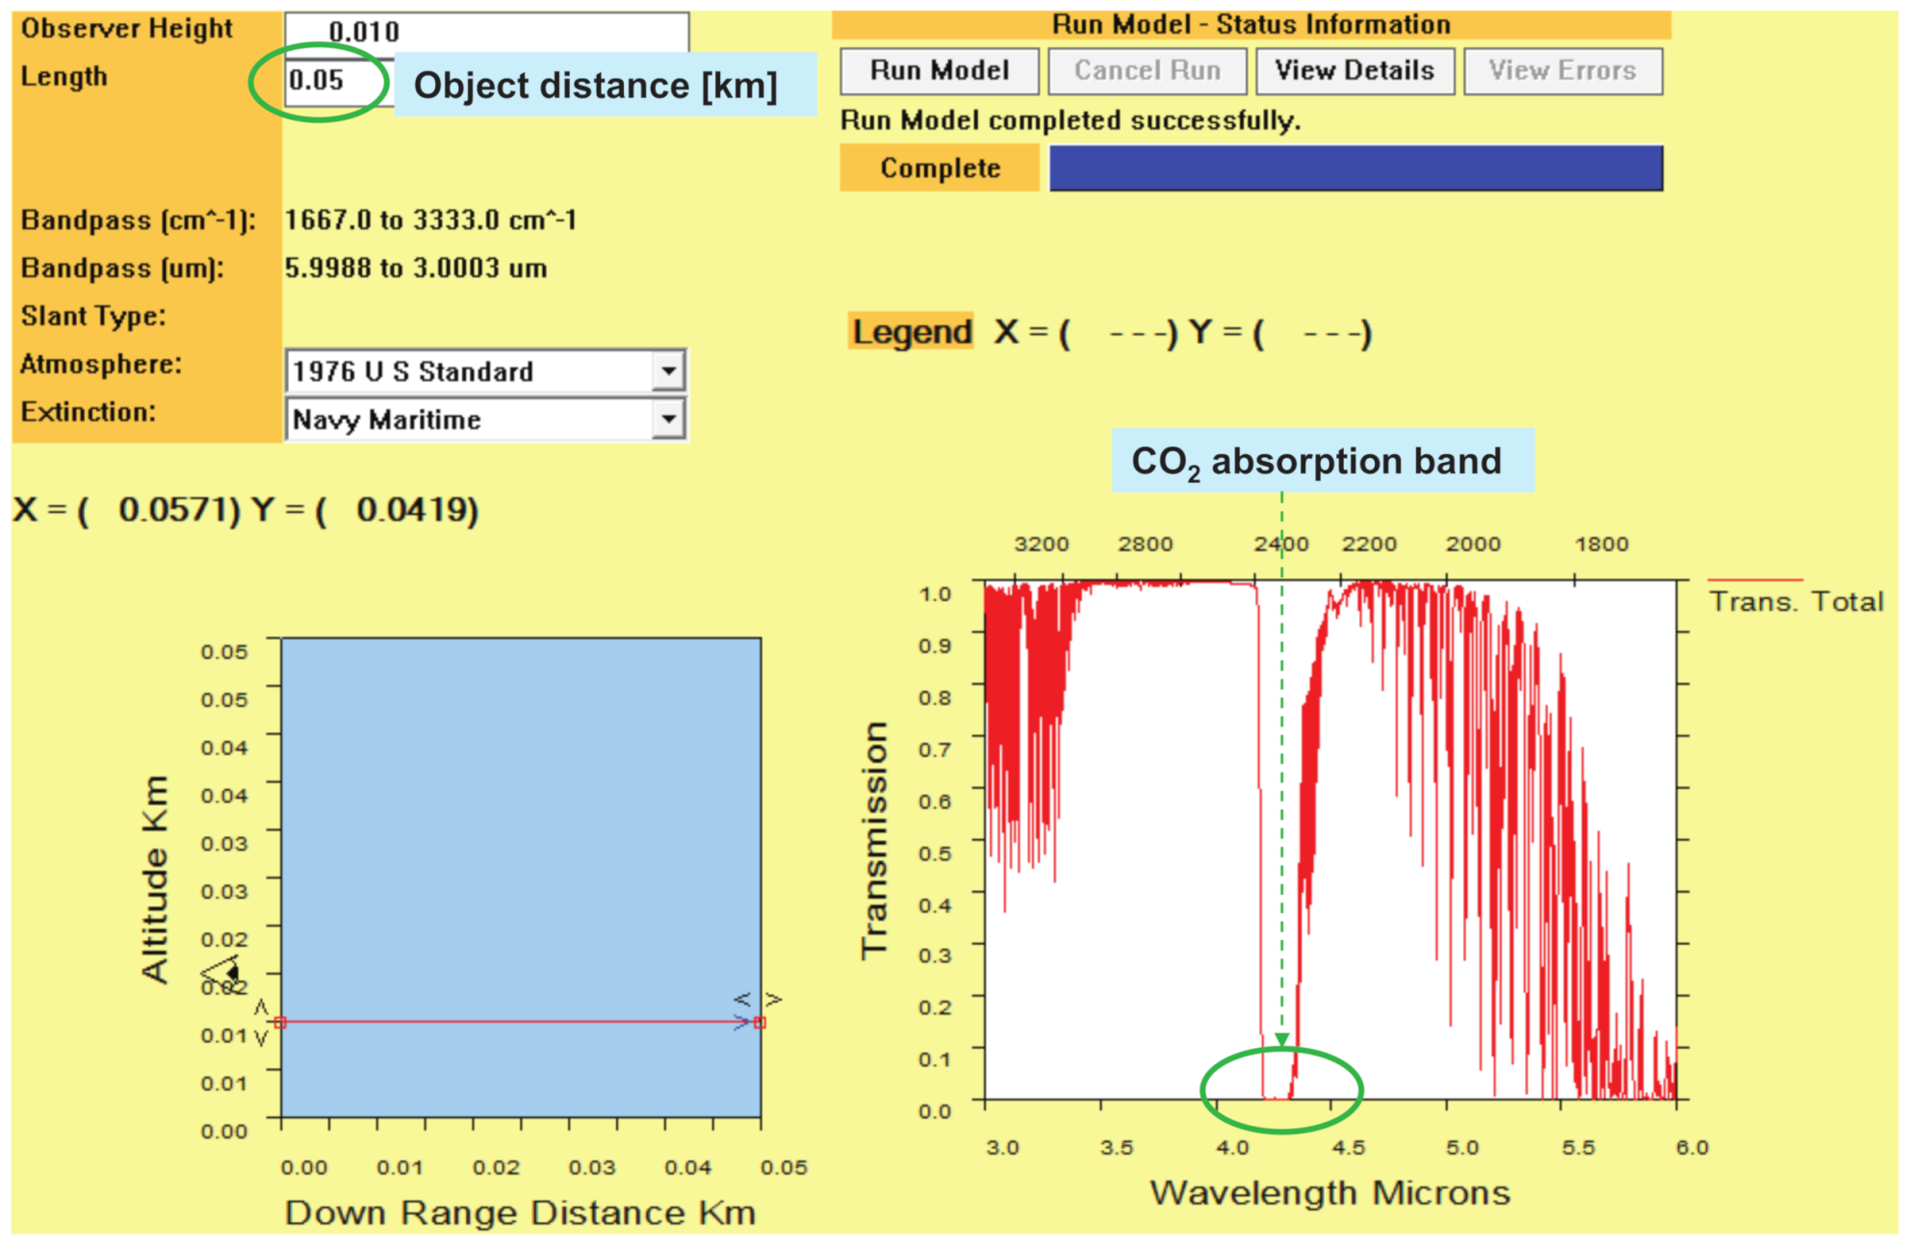Image resolution: width=1910 pixels, height=1249 pixels.
Task: Click the orange Complete status label
Action: click(939, 168)
